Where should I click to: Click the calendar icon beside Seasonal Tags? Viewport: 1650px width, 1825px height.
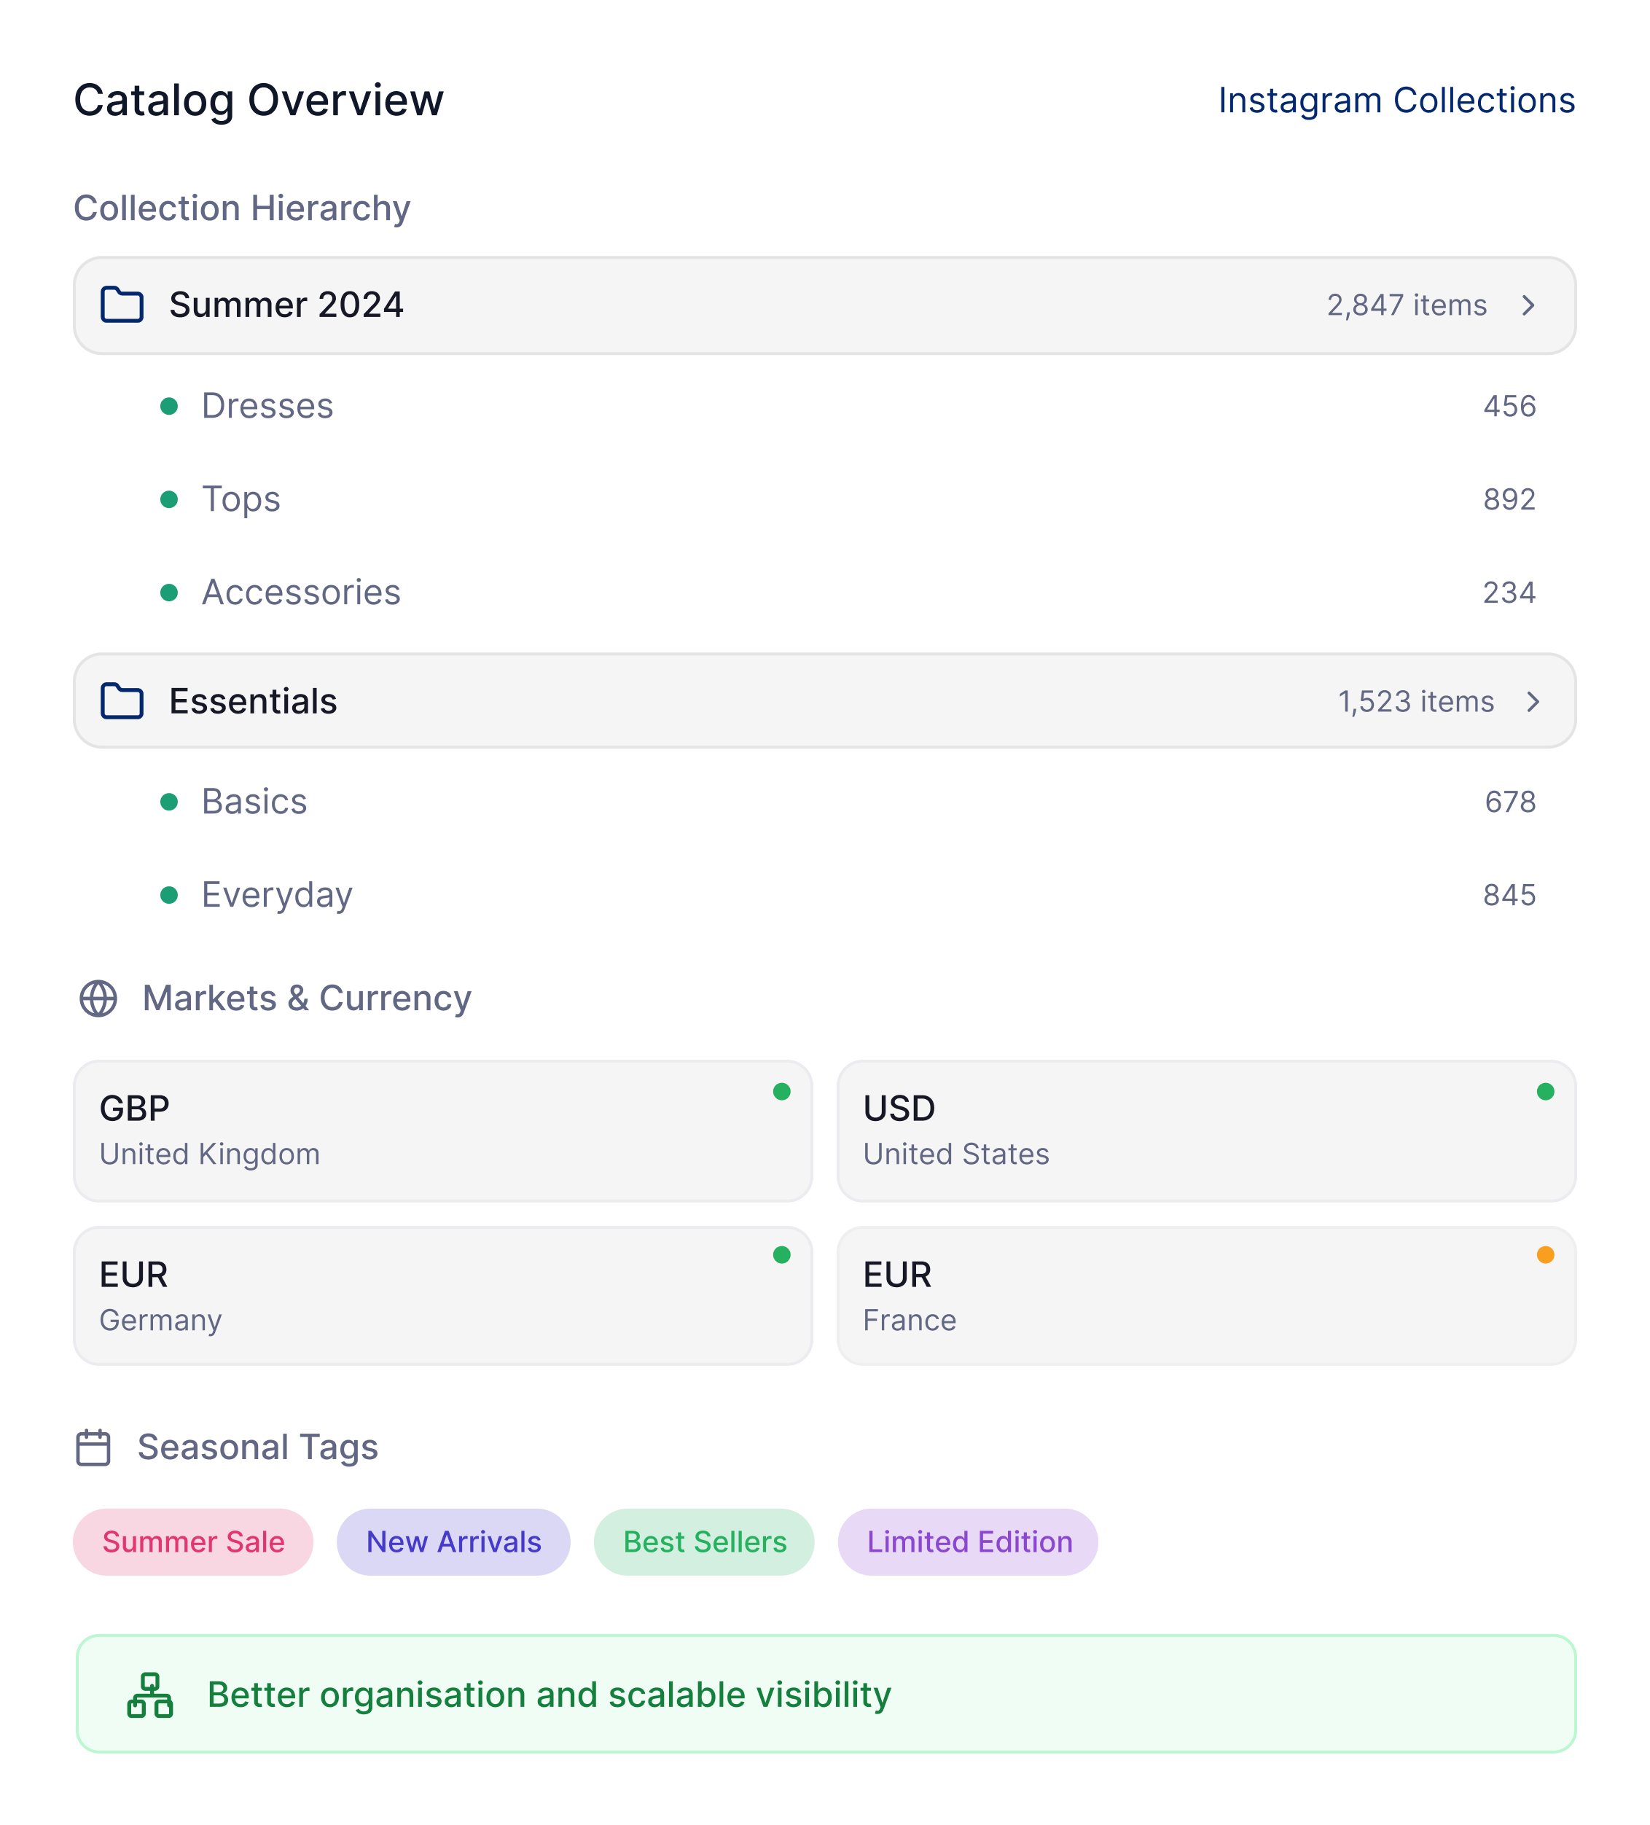pyautogui.click(x=93, y=1447)
